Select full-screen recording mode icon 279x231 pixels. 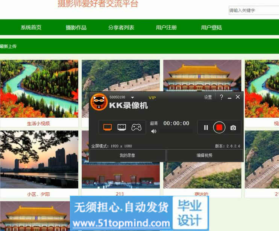tap(108, 127)
